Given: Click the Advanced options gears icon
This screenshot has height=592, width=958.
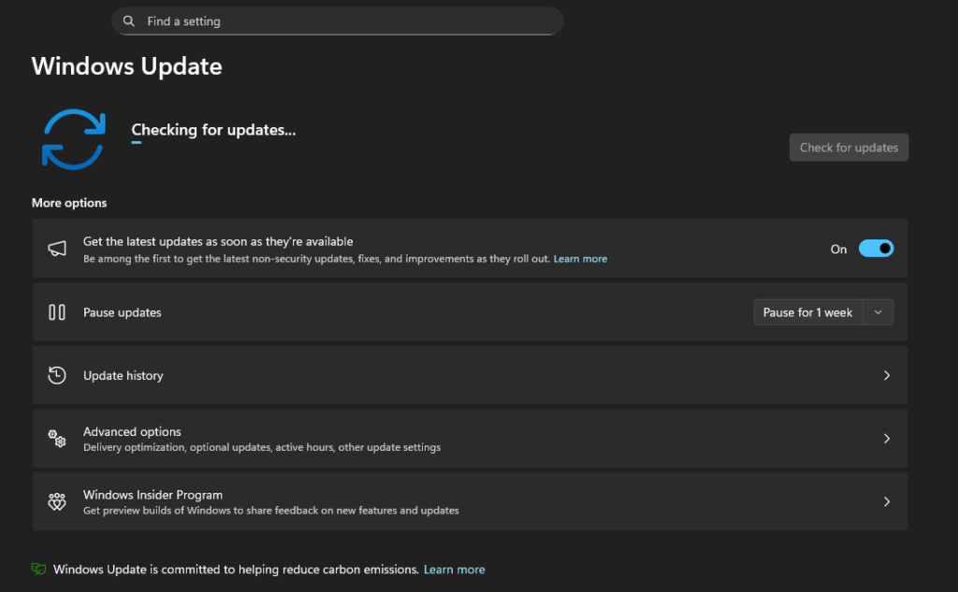Looking at the screenshot, I should (x=57, y=439).
